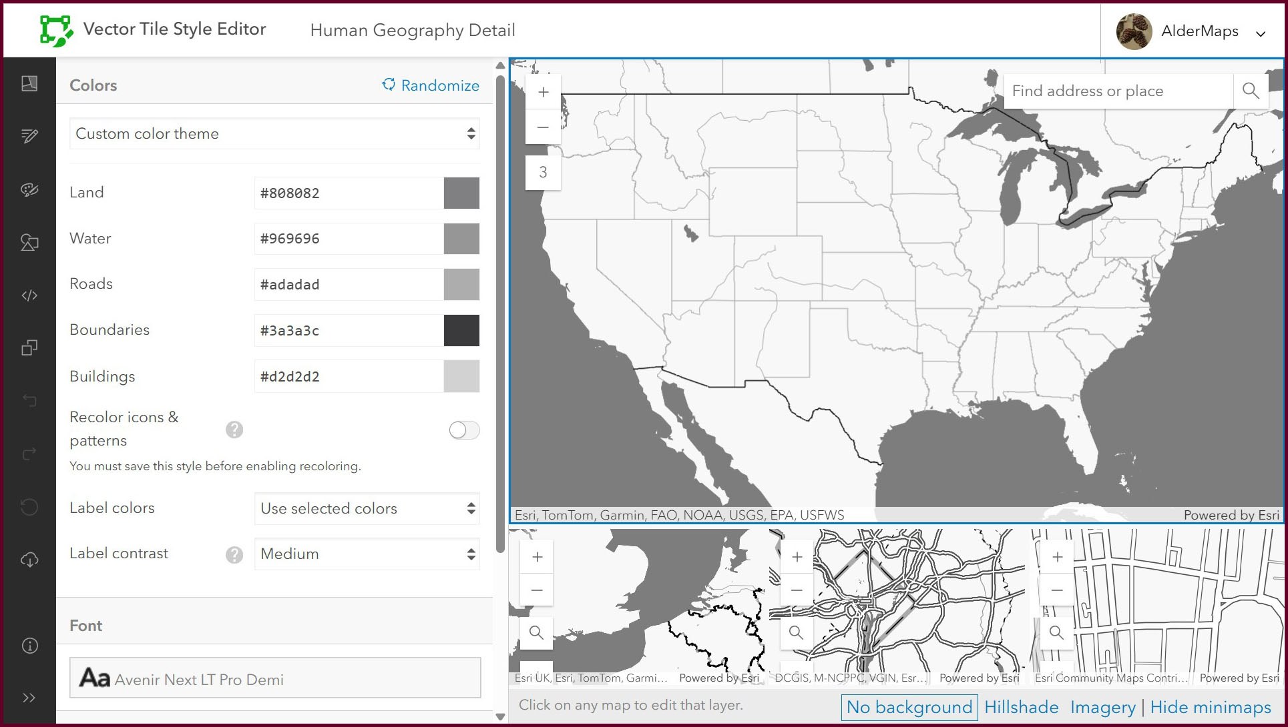Open the duplicate layers sidebar icon
This screenshot has width=1288, height=727.
29,347
